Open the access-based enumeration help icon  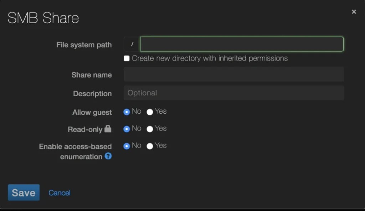[x=108, y=156]
